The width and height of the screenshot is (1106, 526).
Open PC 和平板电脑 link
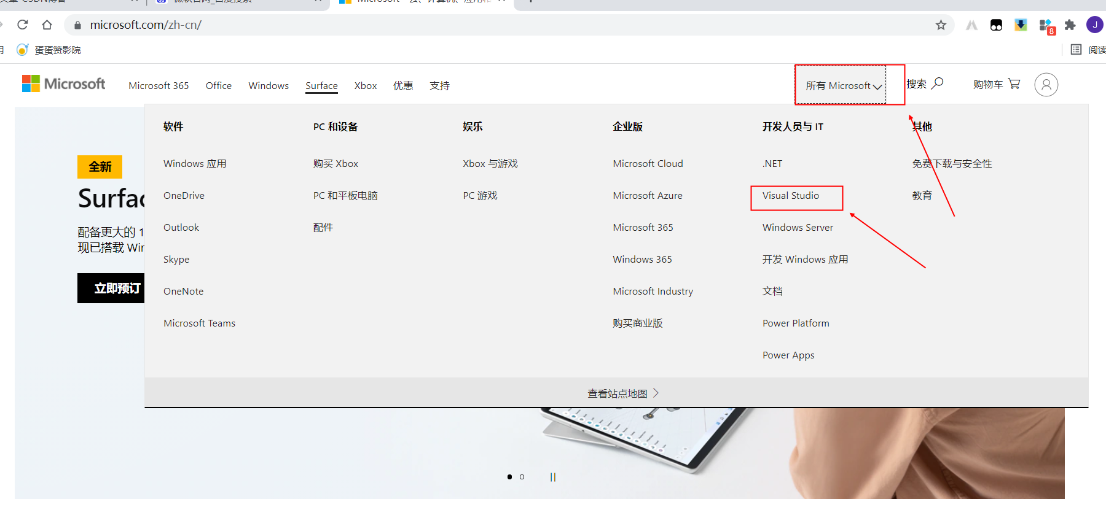coord(345,195)
